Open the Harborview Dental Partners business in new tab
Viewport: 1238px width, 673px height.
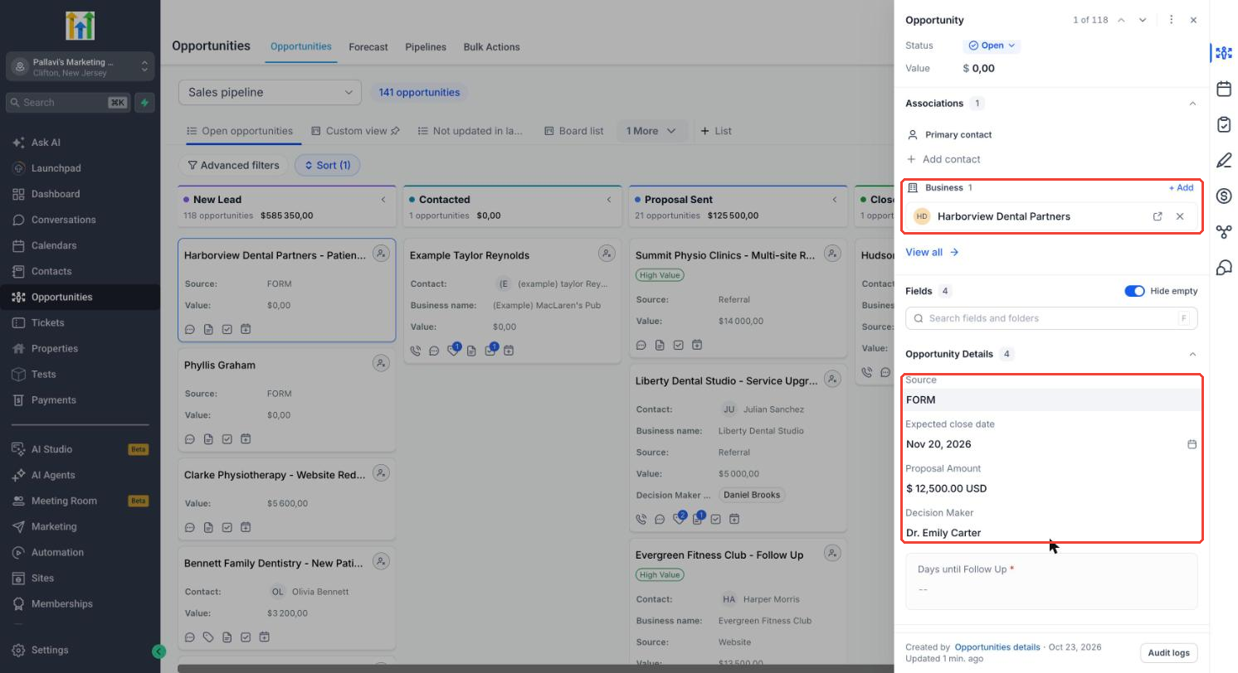(1158, 216)
